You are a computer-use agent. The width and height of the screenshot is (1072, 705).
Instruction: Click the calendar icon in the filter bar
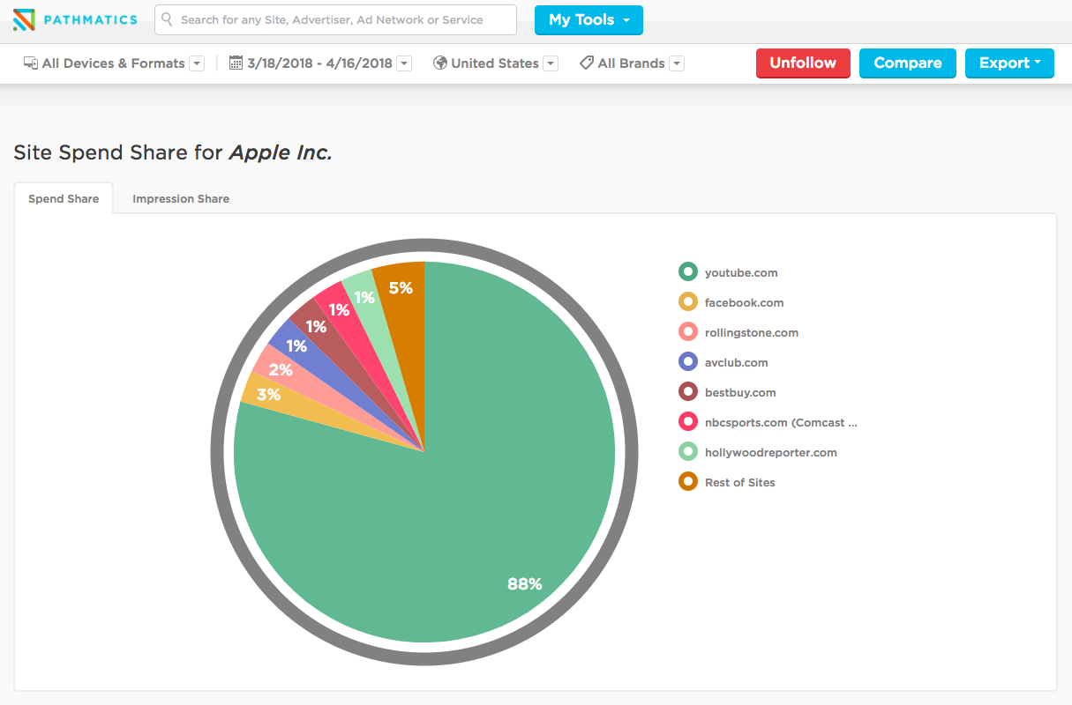point(236,63)
